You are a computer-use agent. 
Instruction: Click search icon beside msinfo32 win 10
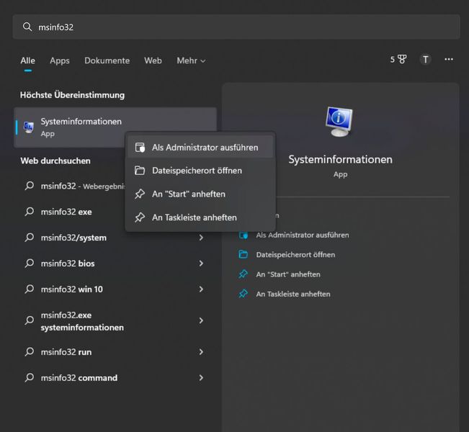click(30, 289)
